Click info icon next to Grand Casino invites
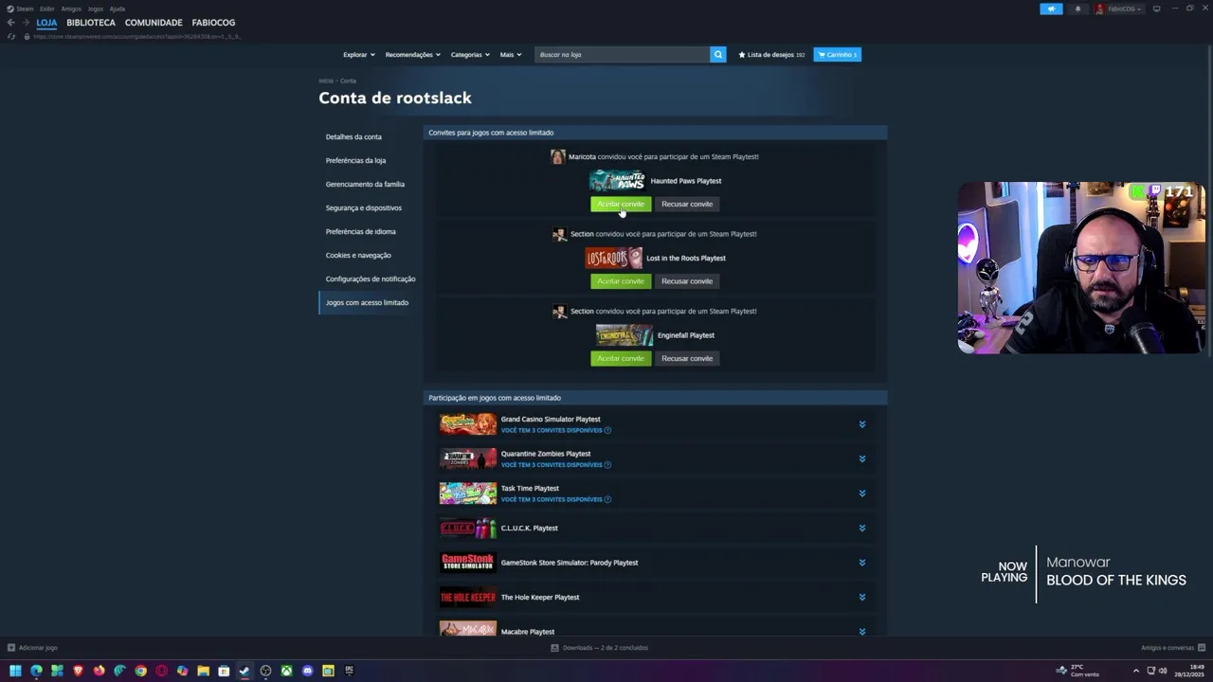 (x=607, y=430)
